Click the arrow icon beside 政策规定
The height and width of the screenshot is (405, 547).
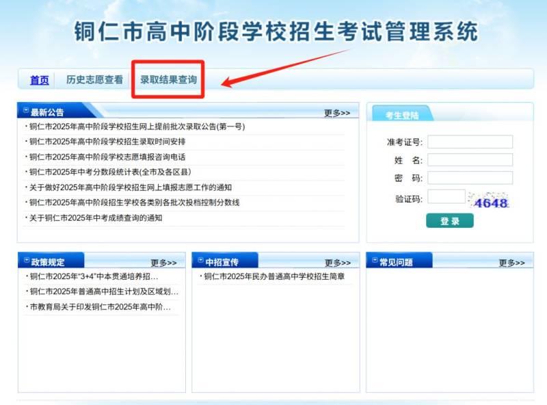[27, 261]
